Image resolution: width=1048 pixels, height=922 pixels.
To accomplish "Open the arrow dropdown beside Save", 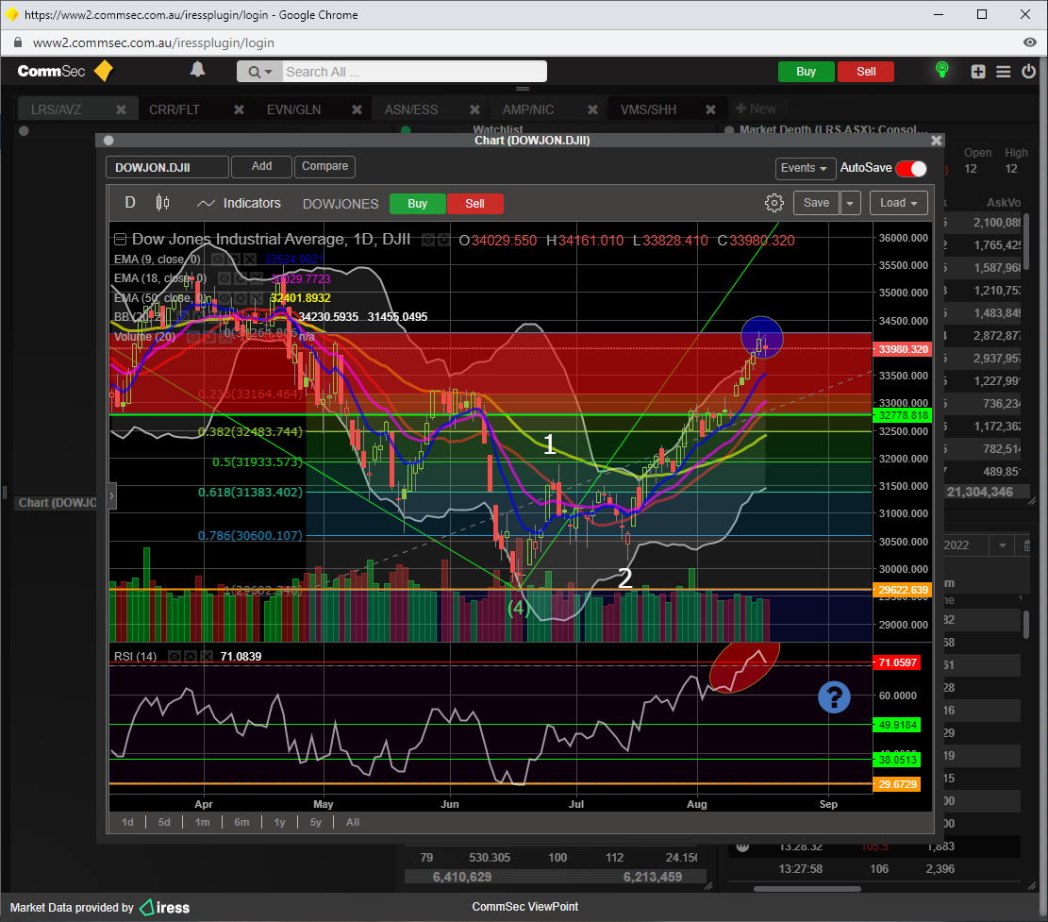I will point(850,203).
